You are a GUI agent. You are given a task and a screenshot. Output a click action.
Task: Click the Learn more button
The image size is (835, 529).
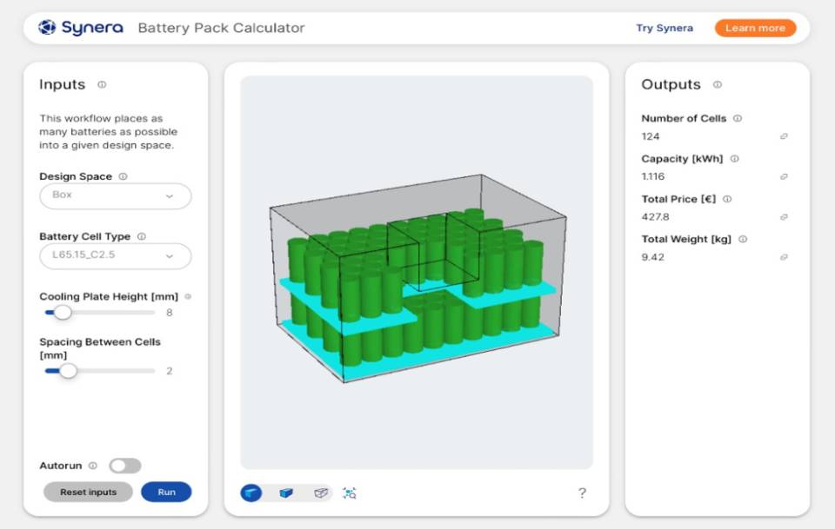(x=755, y=28)
